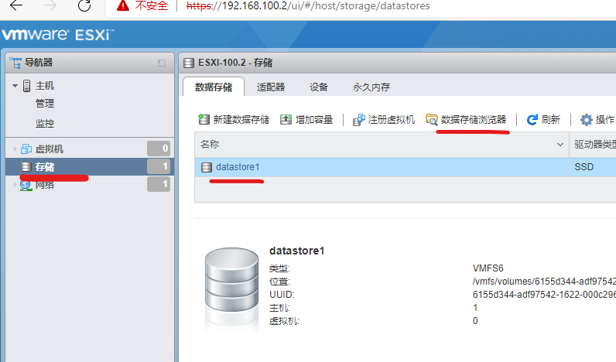Open the 操作 actions menu

click(605, 119)
